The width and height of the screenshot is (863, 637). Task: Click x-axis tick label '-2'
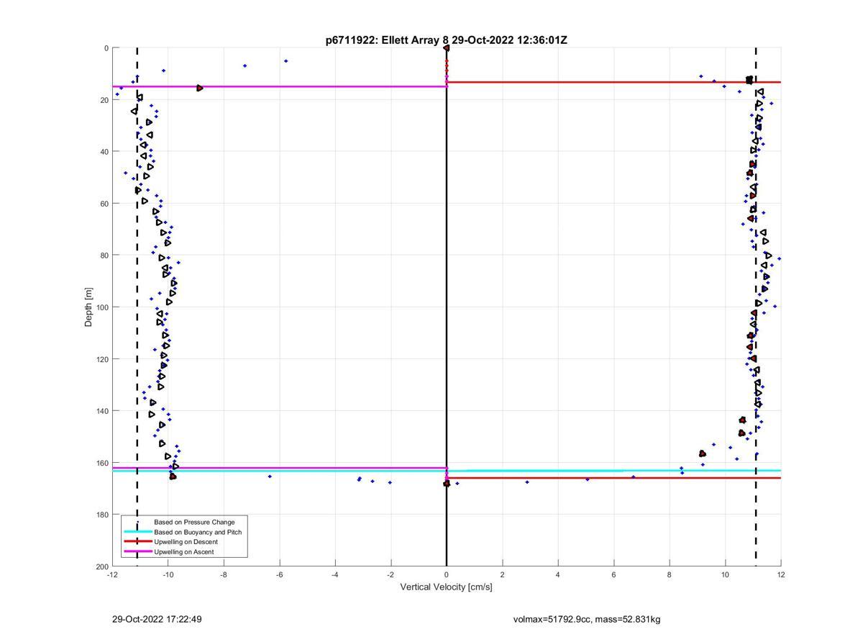point(391,574)
